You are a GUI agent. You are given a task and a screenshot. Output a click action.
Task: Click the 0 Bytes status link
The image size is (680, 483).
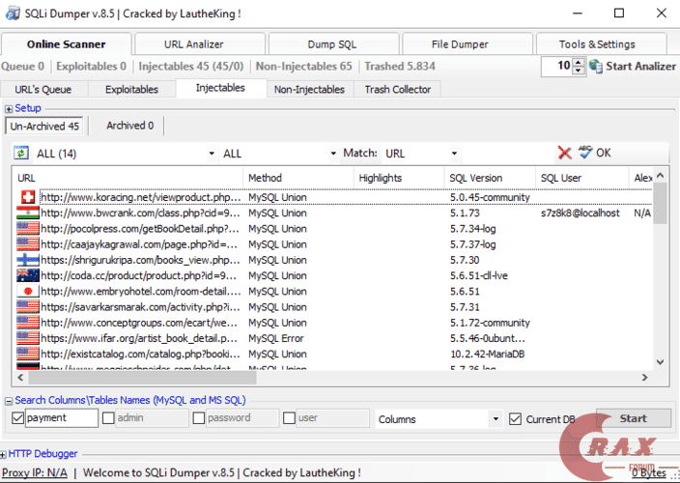coord(649,473)
